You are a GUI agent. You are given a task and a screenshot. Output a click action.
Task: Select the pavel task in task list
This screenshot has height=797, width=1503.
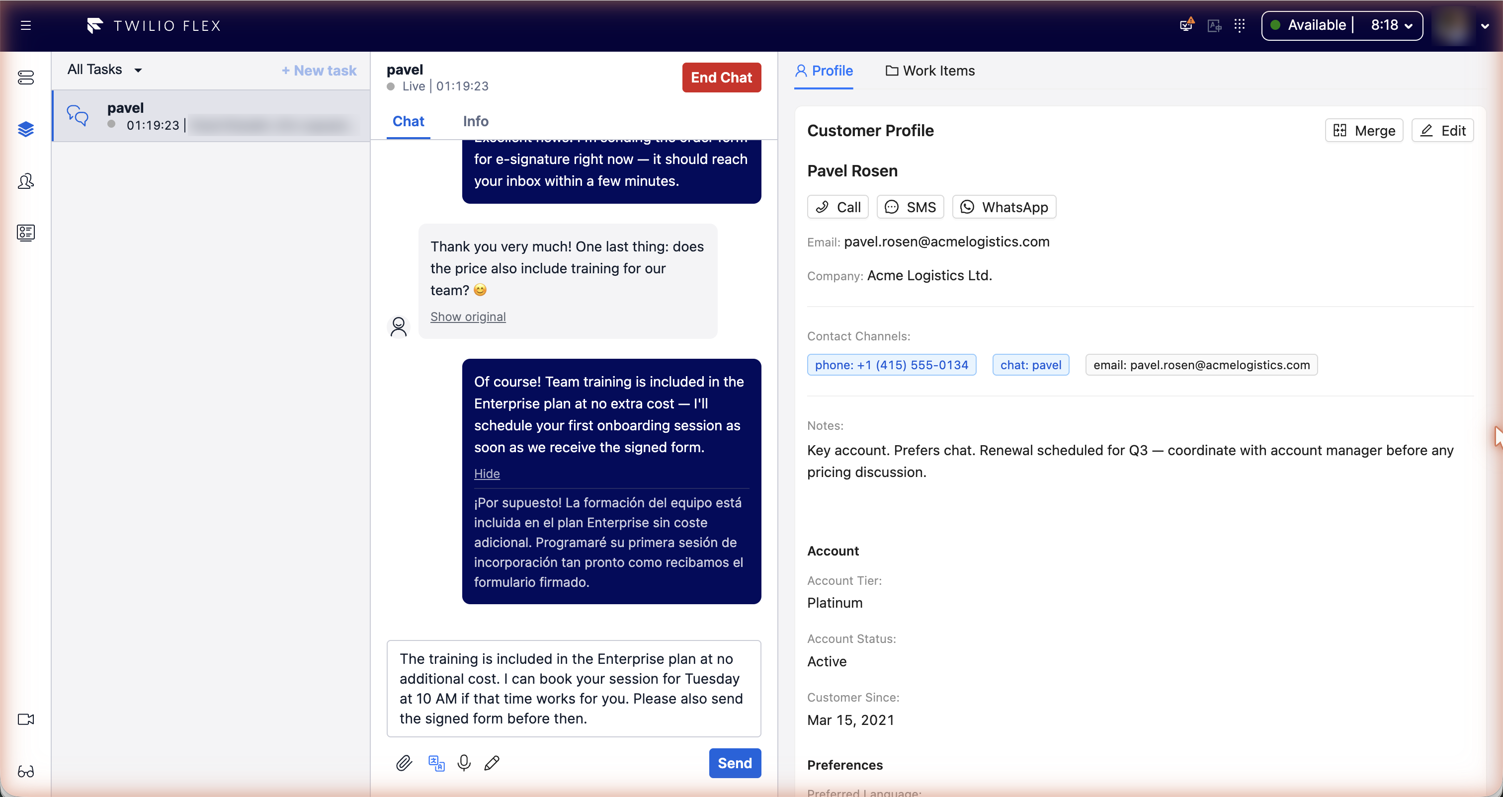tap(211, 115)
